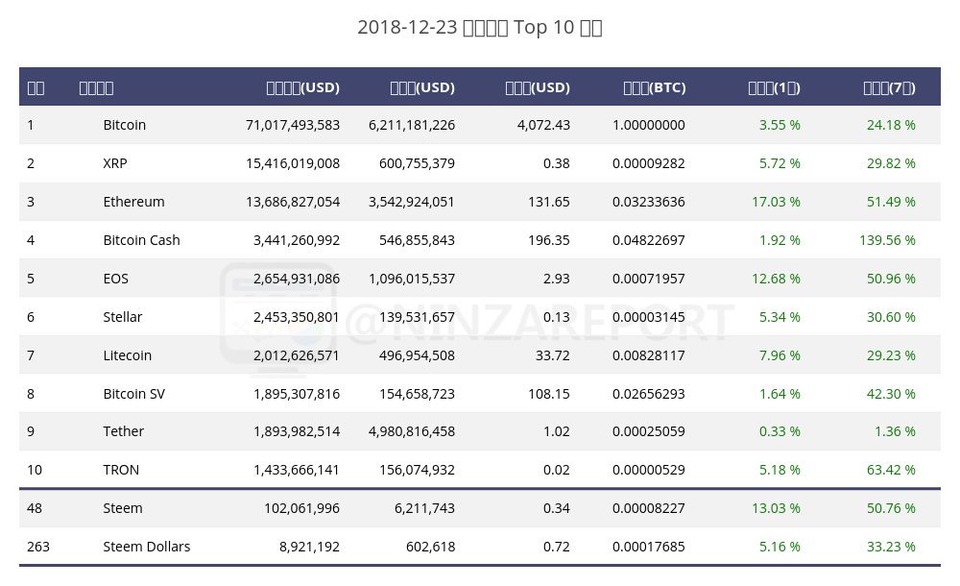Click TRON weekly change 63.42 %
The width and height of the screenshot is (960, 586).
pos(891,470)
